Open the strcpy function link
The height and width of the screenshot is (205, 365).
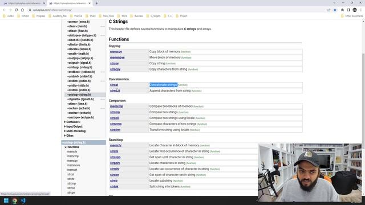[114, 63]
